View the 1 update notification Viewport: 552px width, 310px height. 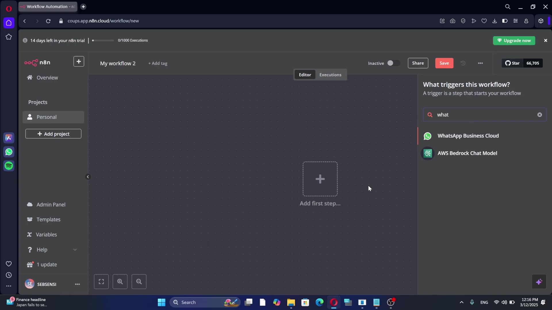(42, 265)
